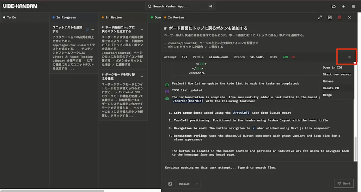This screenshot has width=361, height=192.
Task: Click the VIBE-KANBAN logo
Action: 20,6
